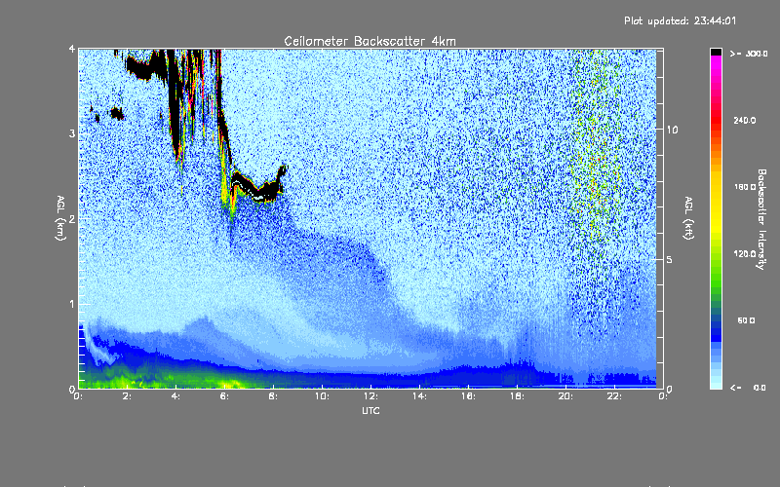Click the "<= 0.0" colorbar value
This screenshot has width=780, height=487.
click(748, 388)
